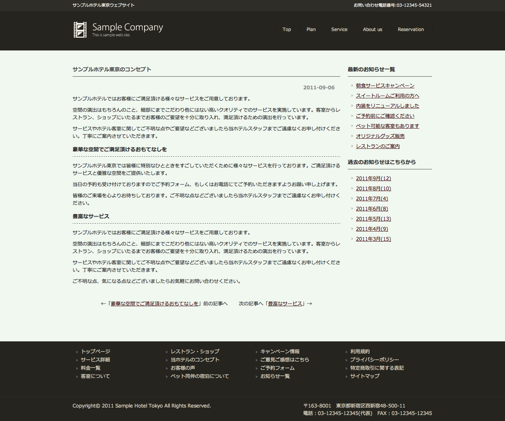Select the サイトマップ footer link
This screenshot has height=421, width=505.
coord(365,376)
